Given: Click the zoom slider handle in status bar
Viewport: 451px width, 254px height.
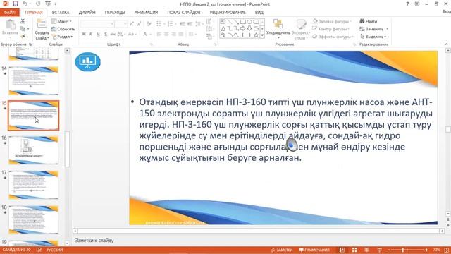Looking at the screenshot, I should 402,250.
